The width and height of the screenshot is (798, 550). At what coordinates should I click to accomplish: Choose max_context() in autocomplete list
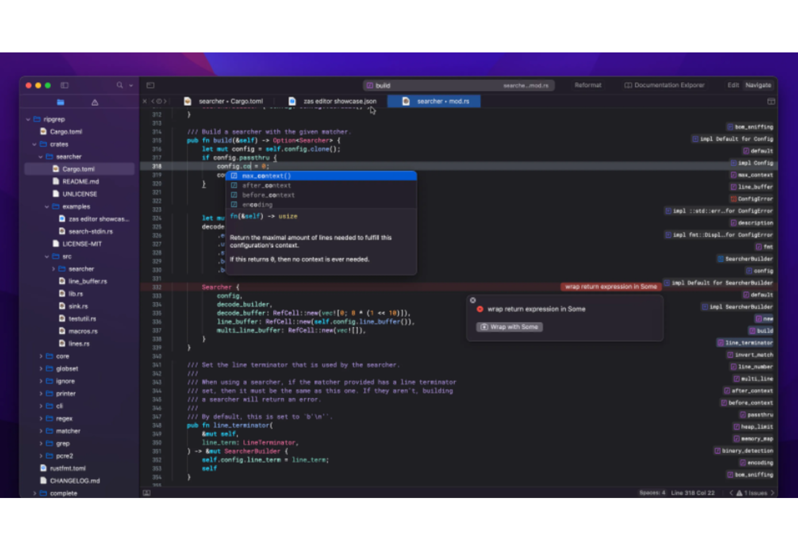[321, 176]
